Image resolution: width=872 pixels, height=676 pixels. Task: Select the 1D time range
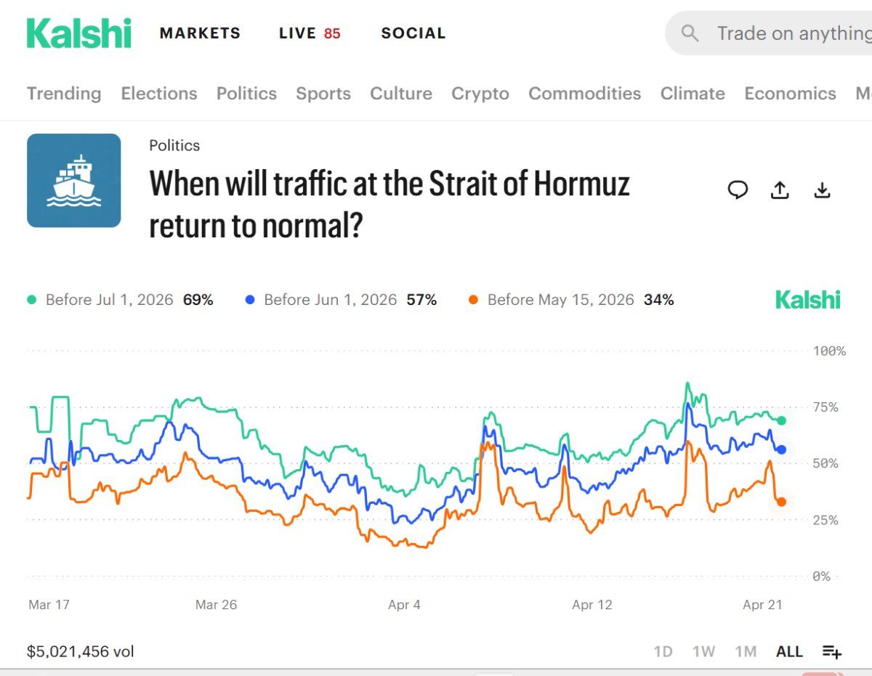[663, 651]
